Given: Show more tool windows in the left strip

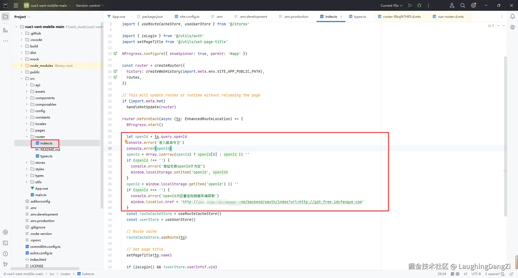Looking at the screenshot, I should coord(5,41).
